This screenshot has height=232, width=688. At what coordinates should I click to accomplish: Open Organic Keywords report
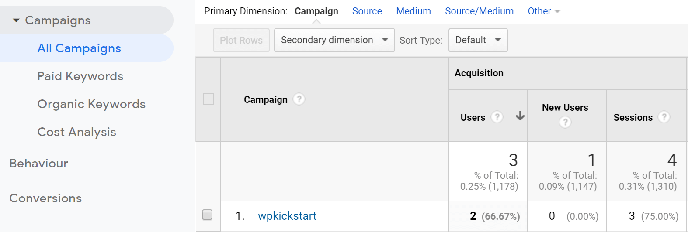click(91, 104)
